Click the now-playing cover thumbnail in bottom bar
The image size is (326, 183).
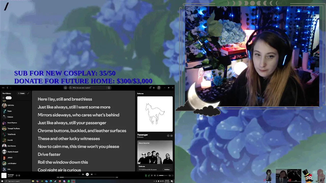4,175
